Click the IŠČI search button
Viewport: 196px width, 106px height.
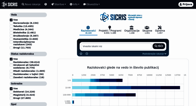click(x=159, y=46)
